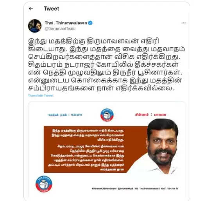Open the three-dot more options menu
220x201 pixels.
tap(183, 23)
